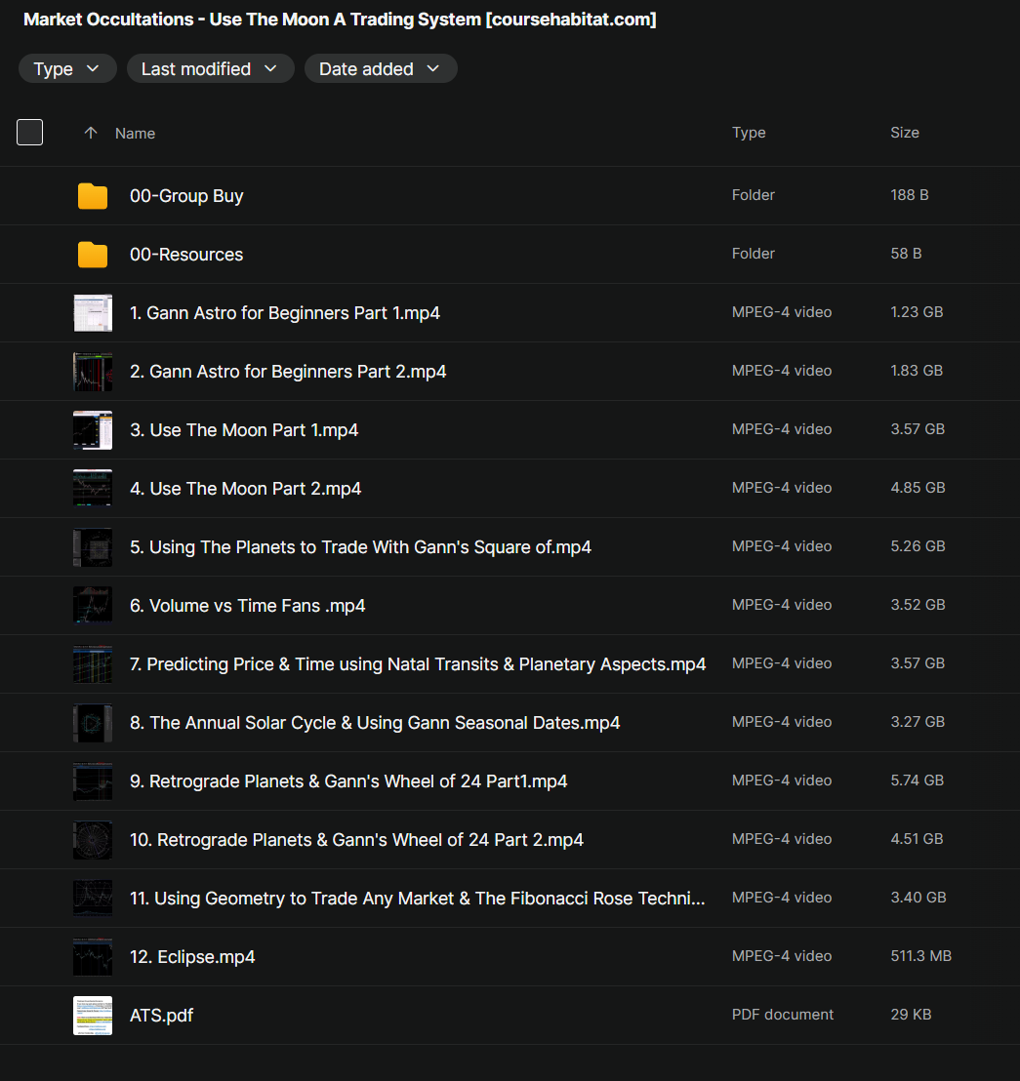Screen dimensions: 1020x1081
Task: Click the ATS.pdf document icon
Action: (93, 1016)
